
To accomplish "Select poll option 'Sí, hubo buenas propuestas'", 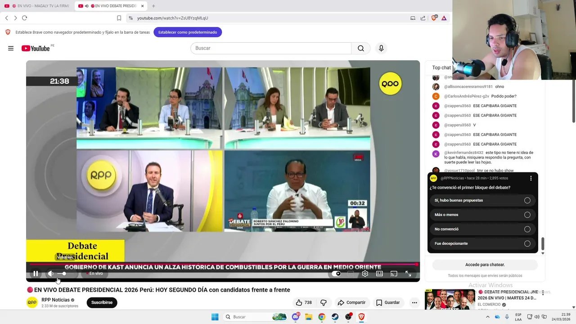I will (x=482, y=200).
